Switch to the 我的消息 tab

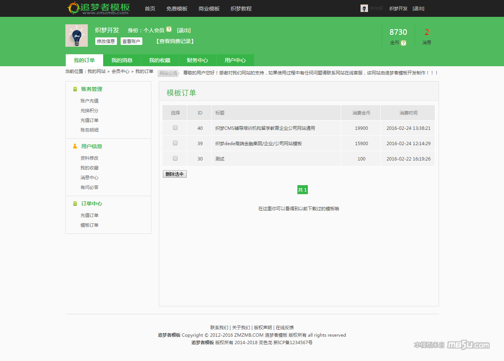(122, 60)
